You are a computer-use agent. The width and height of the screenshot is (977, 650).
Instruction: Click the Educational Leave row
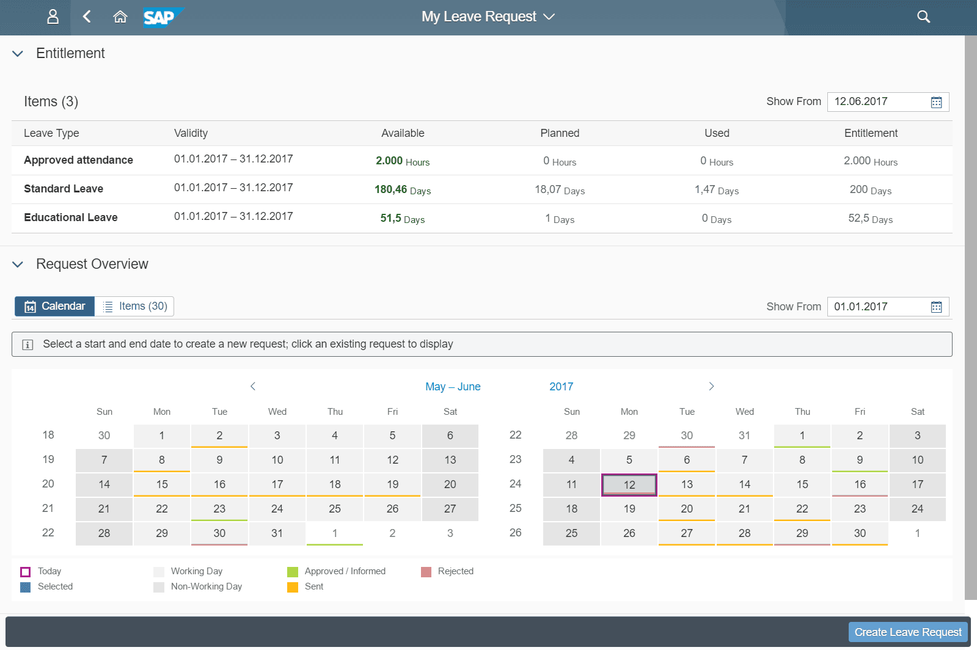tap(481, 218)
